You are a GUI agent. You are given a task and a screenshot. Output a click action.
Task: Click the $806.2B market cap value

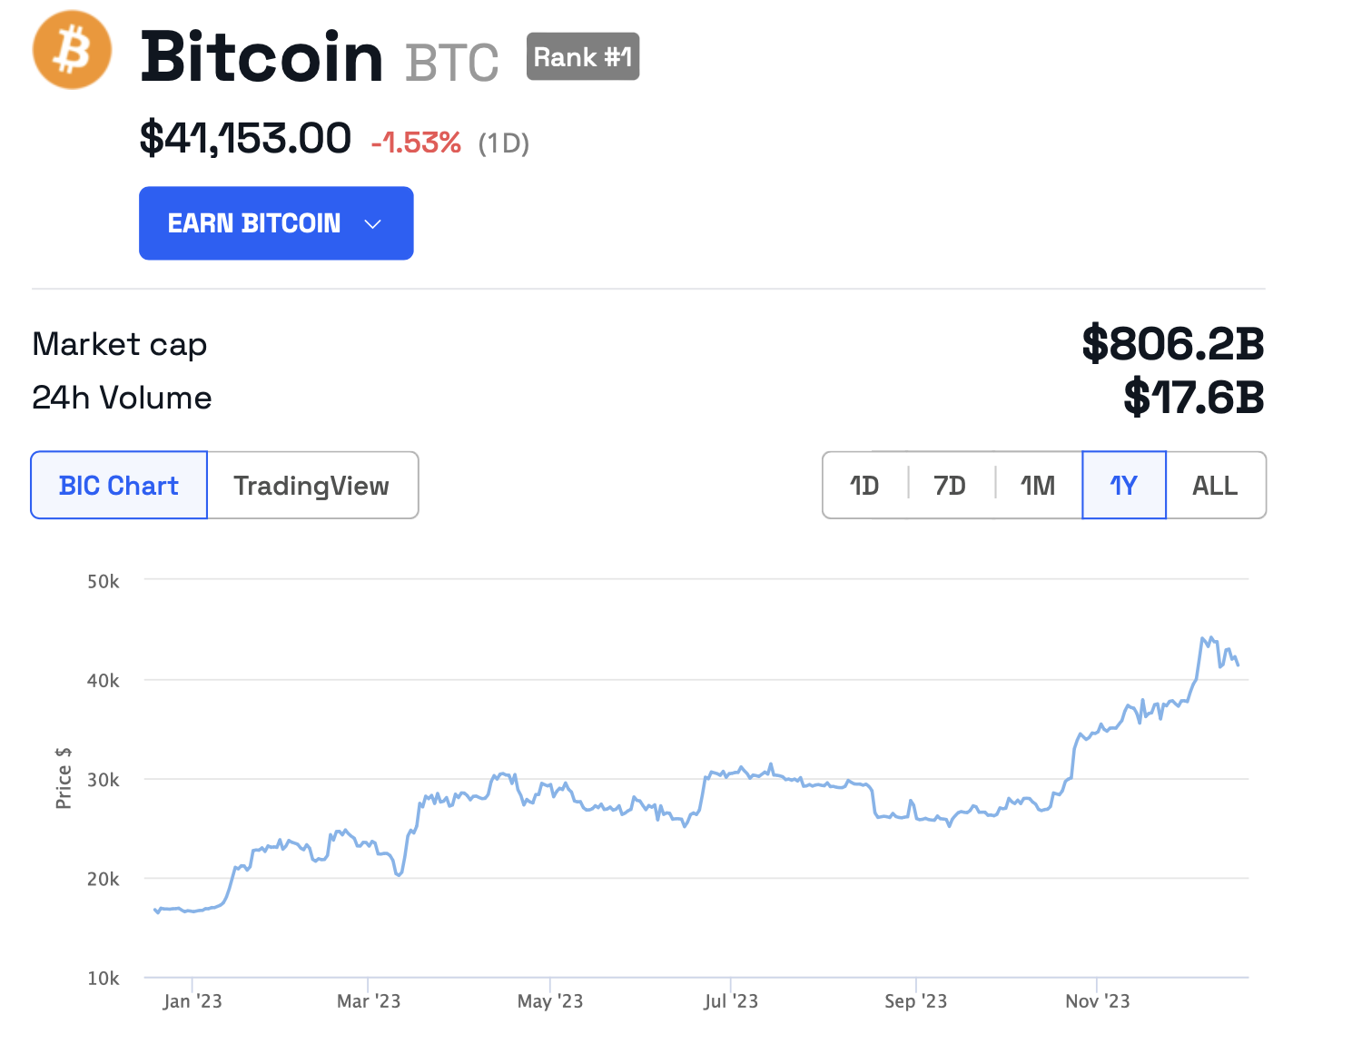(x=1172, y=344)
